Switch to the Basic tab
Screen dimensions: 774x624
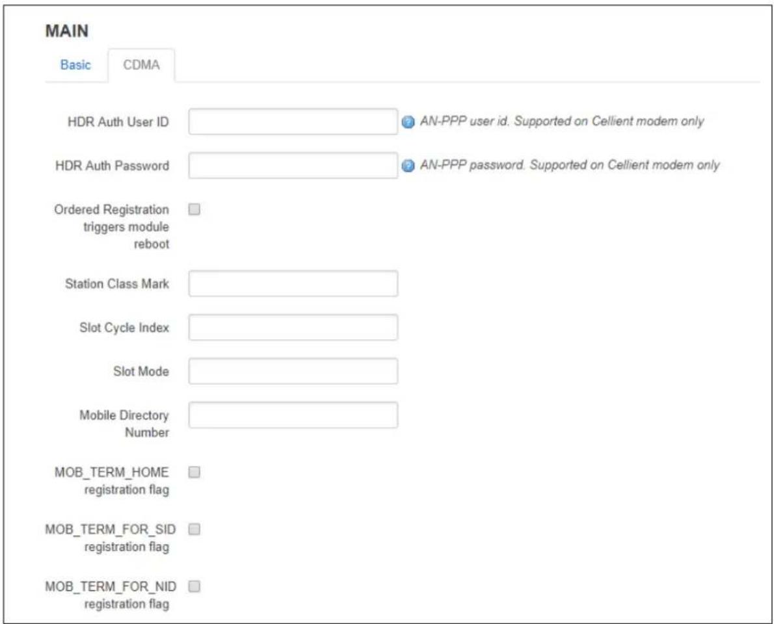[x=75, y=64]
